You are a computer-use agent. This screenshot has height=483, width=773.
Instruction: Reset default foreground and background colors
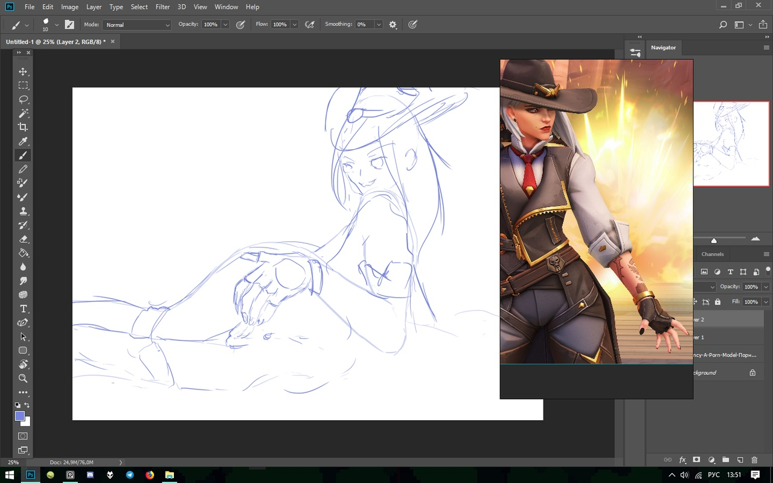18,405
